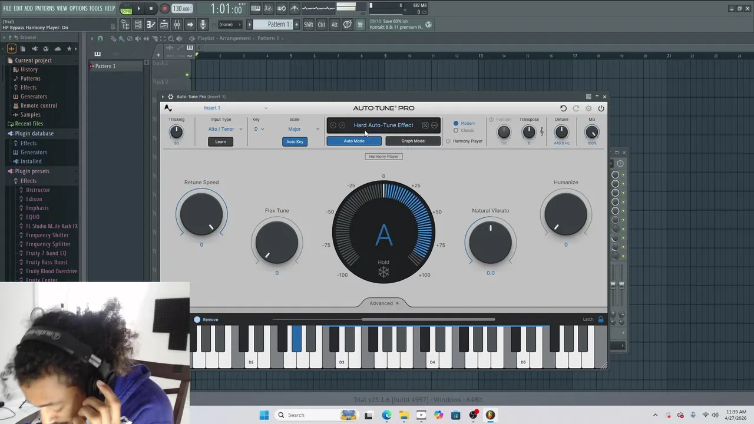Viewport: 754px width, 424px height.
Task: Select the Classic radio option
Action: [456, 131]
